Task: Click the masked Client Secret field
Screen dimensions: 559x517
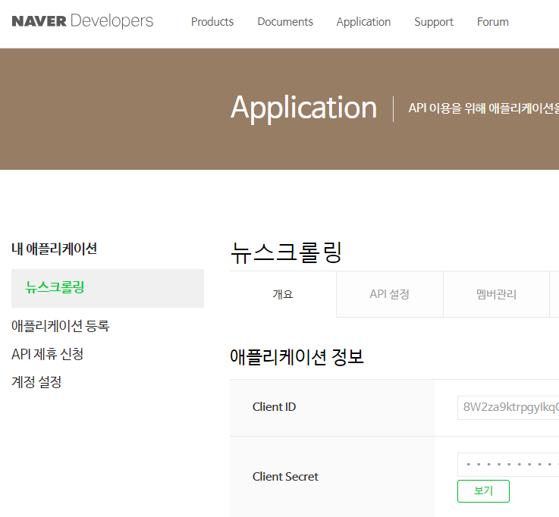Action: pos(508,465)
